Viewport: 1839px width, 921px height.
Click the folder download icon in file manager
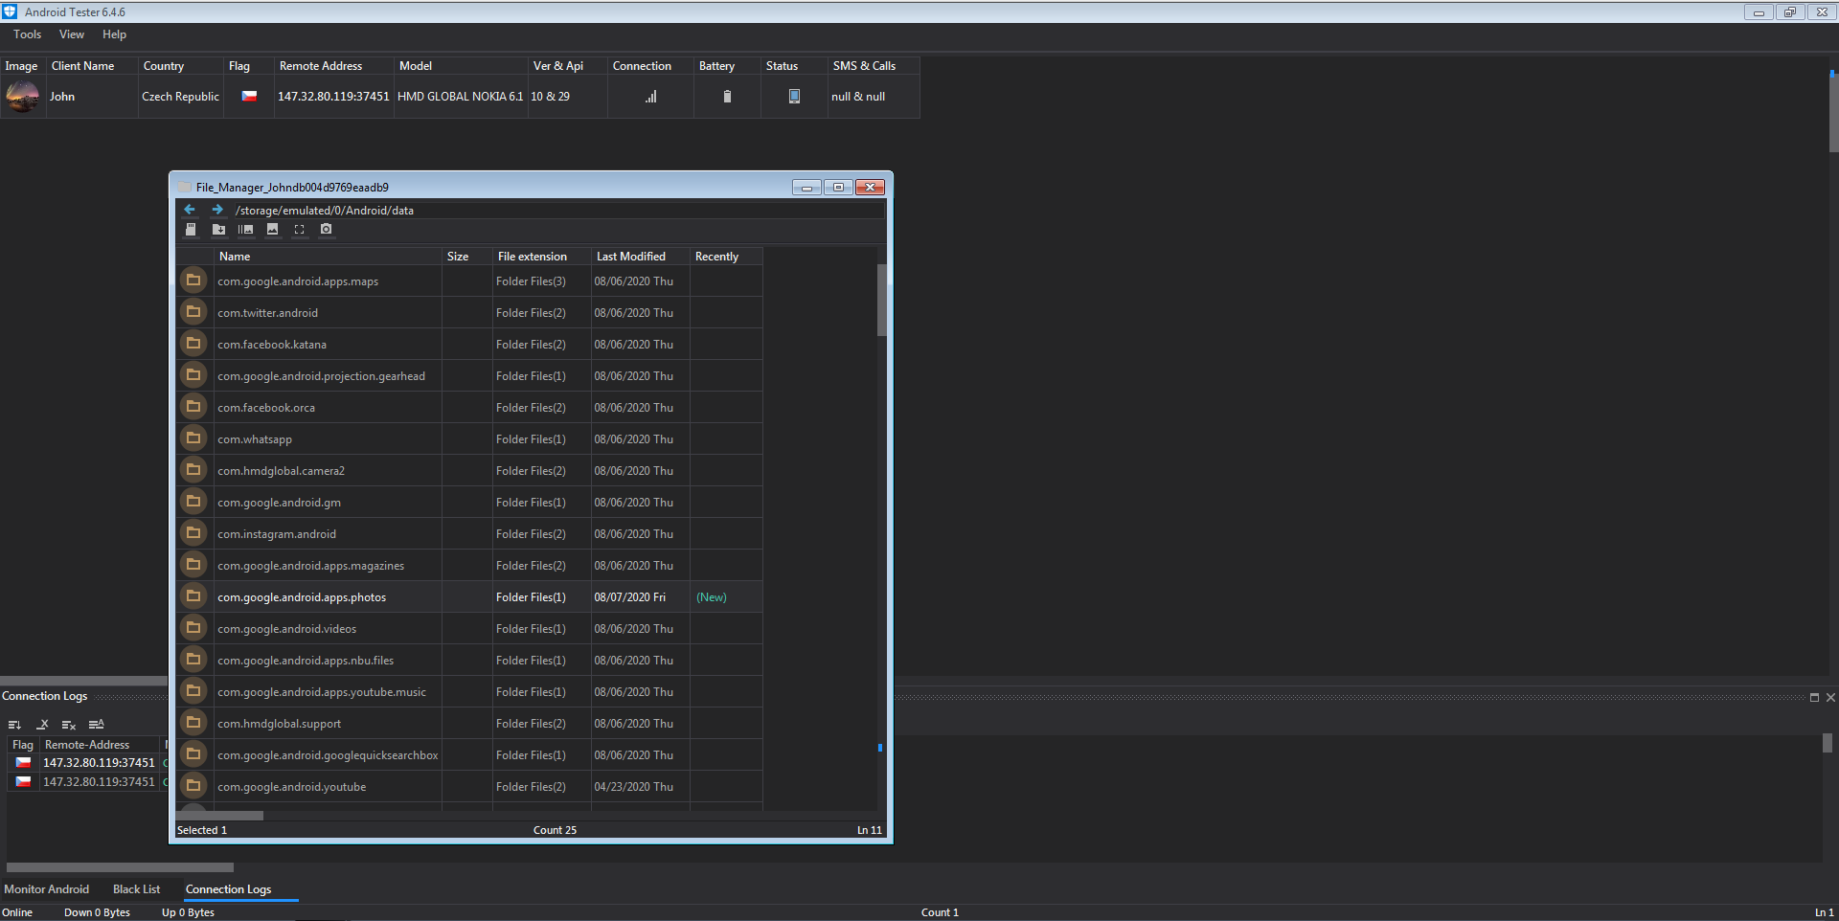218,230
